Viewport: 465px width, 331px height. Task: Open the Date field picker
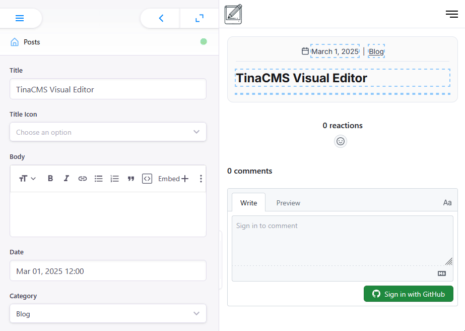108,270
